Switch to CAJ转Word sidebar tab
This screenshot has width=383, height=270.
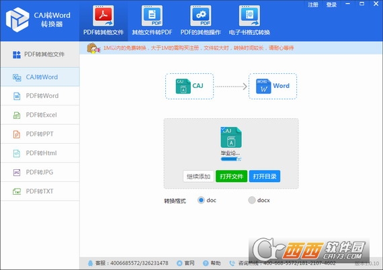40,77
